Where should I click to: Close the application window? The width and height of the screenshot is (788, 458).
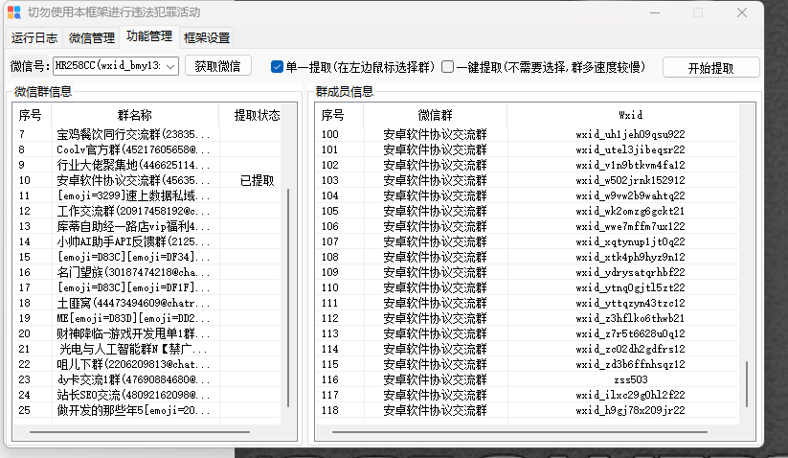point(742,13)
